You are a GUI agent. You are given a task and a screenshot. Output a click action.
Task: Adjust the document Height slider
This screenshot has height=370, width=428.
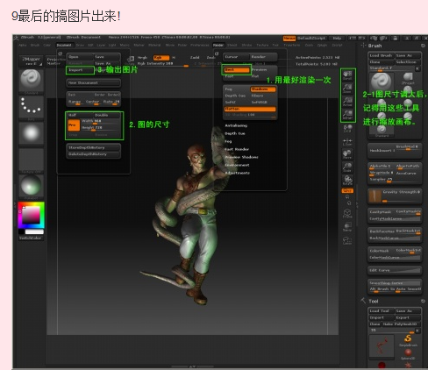click(101, 128)
